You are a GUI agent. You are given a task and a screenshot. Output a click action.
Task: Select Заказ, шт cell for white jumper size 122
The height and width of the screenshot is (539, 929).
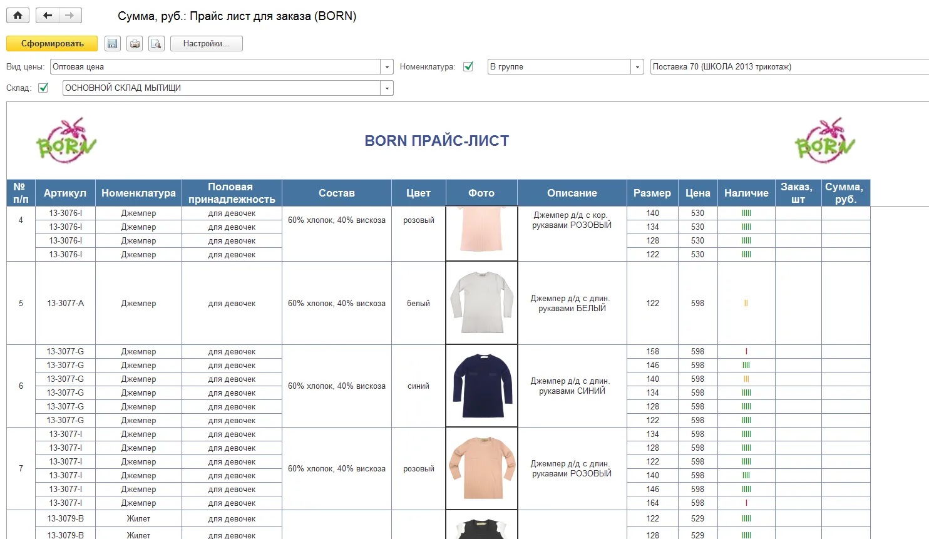tap(798, 303)
